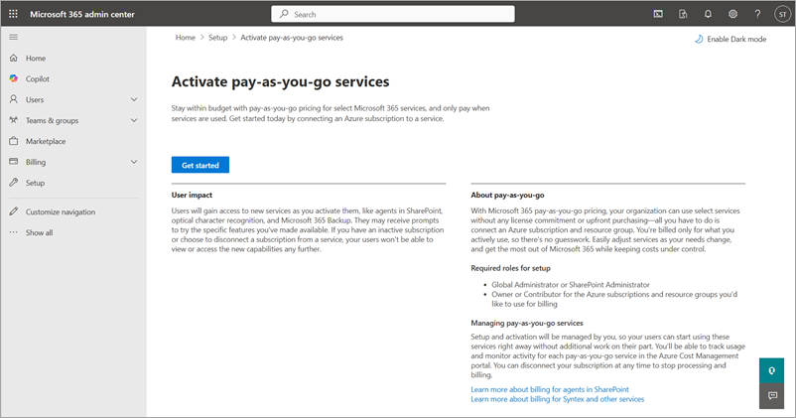Open notifications bell icon

(x=708, y=14)
